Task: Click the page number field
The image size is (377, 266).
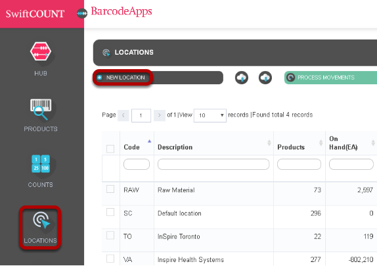Action: tap(141, 115)
